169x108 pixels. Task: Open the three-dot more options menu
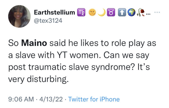[157, 12]
